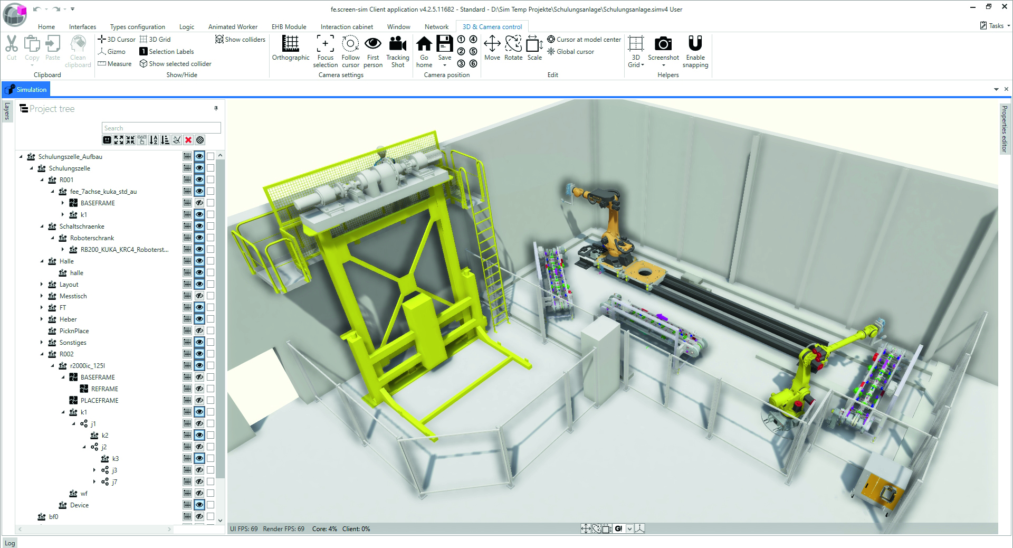Select the Rotate edit tool

pyautogui.click(x=513, y=50)
